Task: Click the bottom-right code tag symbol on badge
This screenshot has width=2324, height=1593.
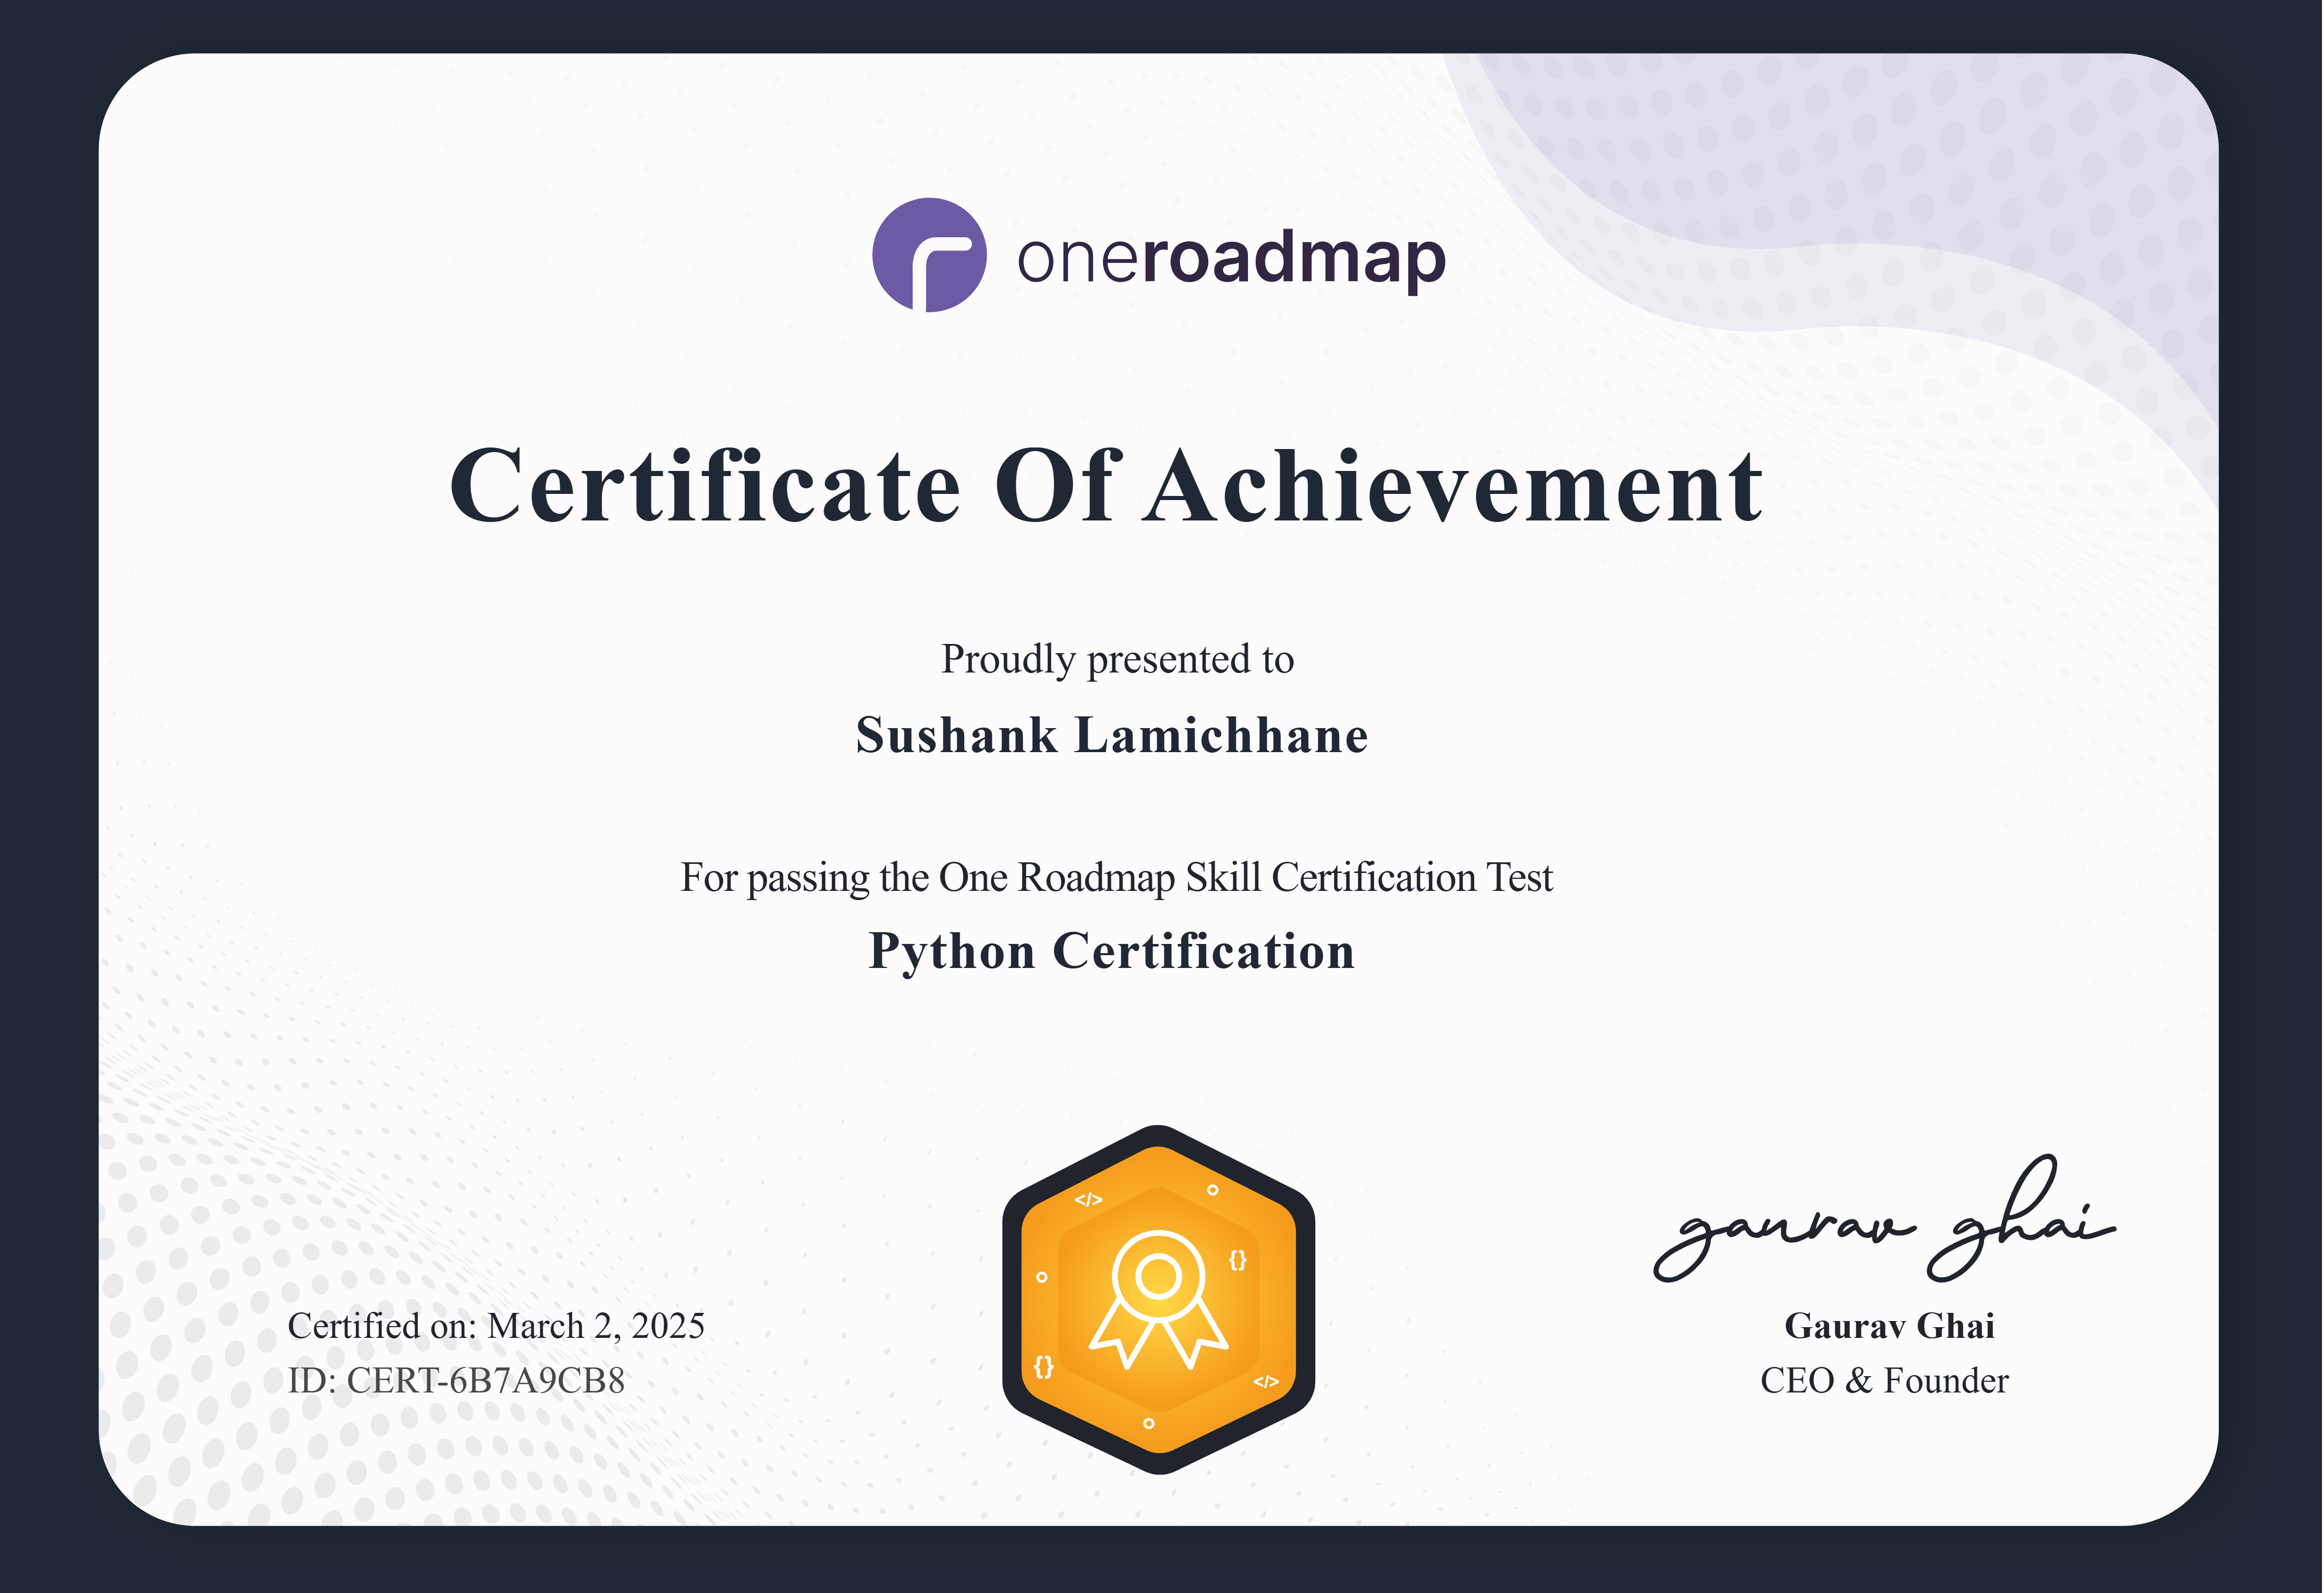Action: (x=1266, y=1382)
